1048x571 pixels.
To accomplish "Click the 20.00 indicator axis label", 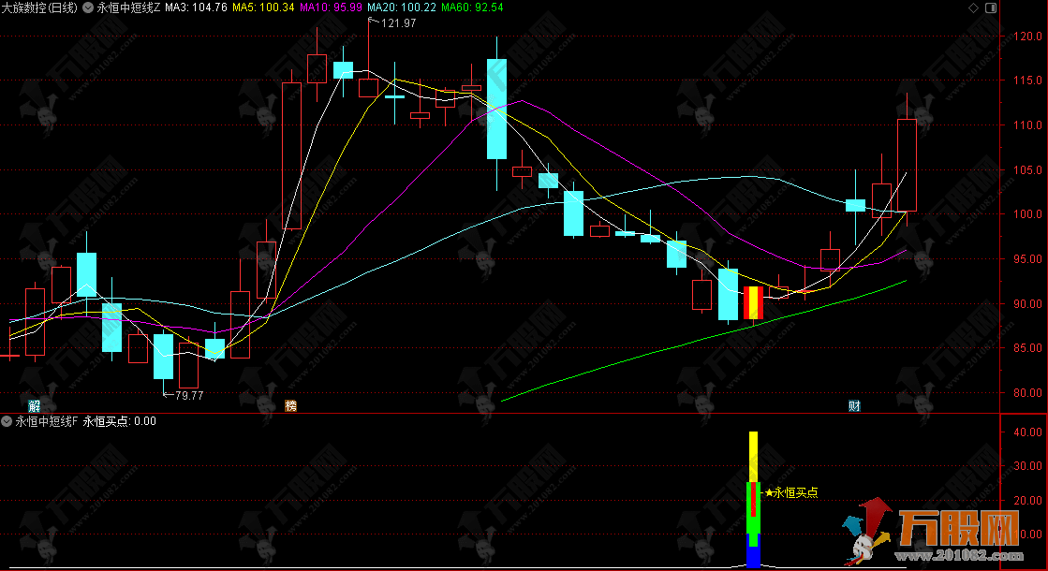I will click(1027, 500).
